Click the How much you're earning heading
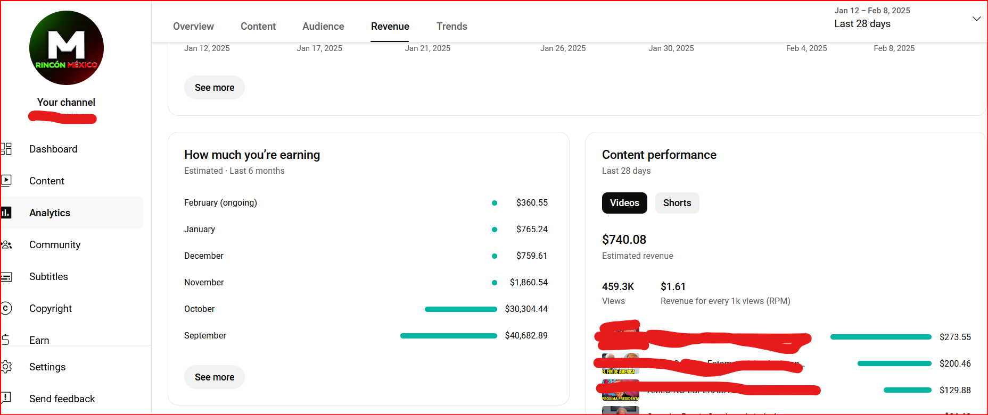The height and width of the screenshot is (415, 988). click(252, 155)
